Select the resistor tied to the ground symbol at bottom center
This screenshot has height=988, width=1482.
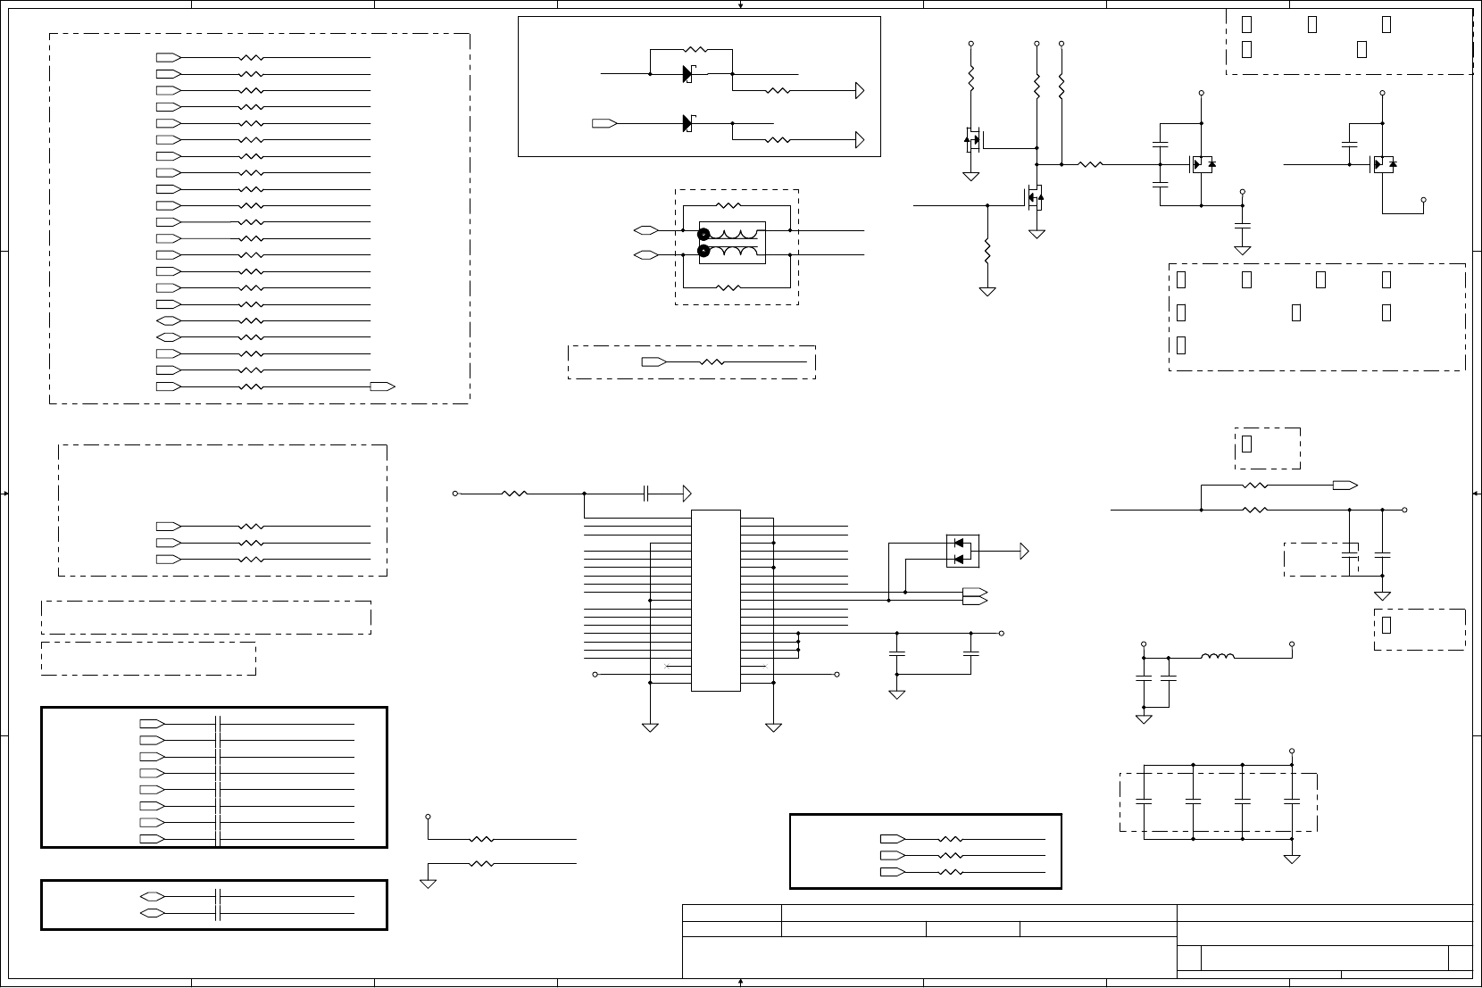click(481, 864)
